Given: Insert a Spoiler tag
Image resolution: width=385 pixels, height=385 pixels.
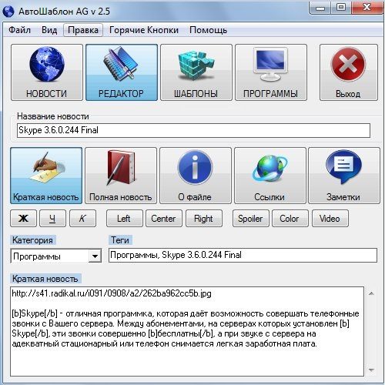Looking at the screenshot, I should (x=251, y=219).
